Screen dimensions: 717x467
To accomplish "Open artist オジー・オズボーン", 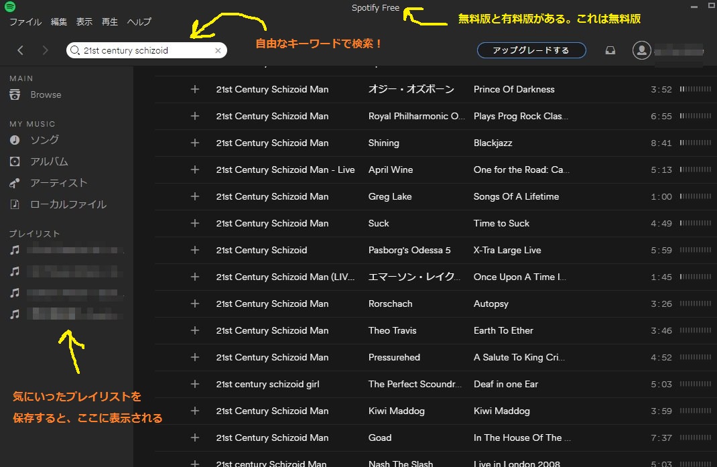I will tap(411, 89).
